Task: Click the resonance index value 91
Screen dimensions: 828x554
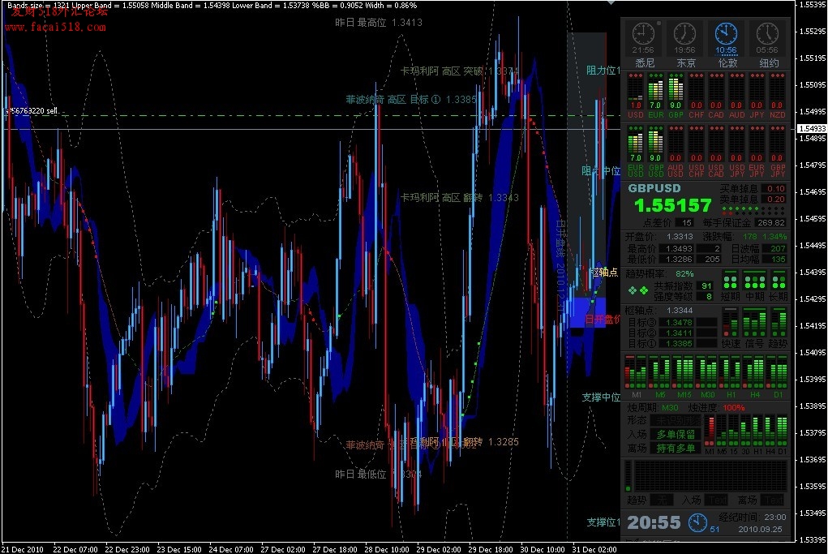Action: click(706, 286)
